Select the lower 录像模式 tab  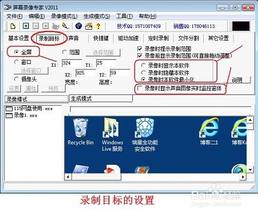click(37, 99)
